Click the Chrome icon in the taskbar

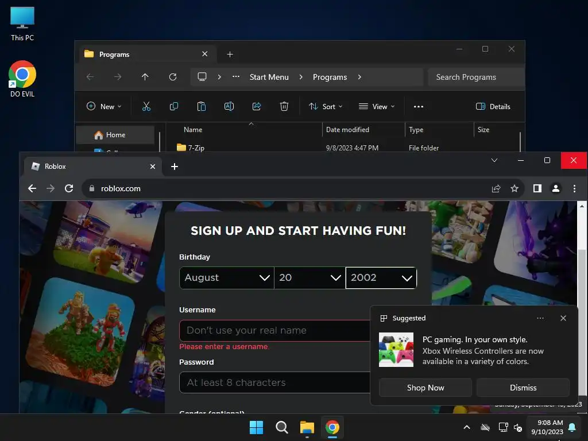point(332,427)
